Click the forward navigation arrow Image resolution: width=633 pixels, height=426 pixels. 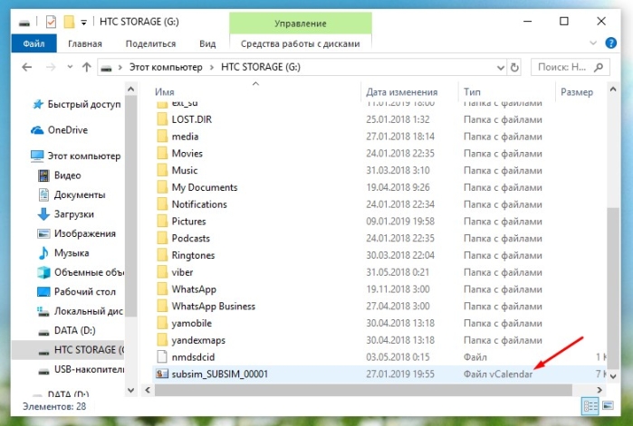pyautogui.click(x=51, y=67)
